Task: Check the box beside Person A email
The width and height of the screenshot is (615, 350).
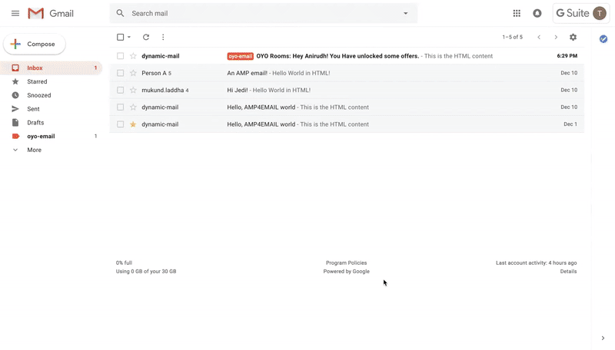Action: pos(120,73)
